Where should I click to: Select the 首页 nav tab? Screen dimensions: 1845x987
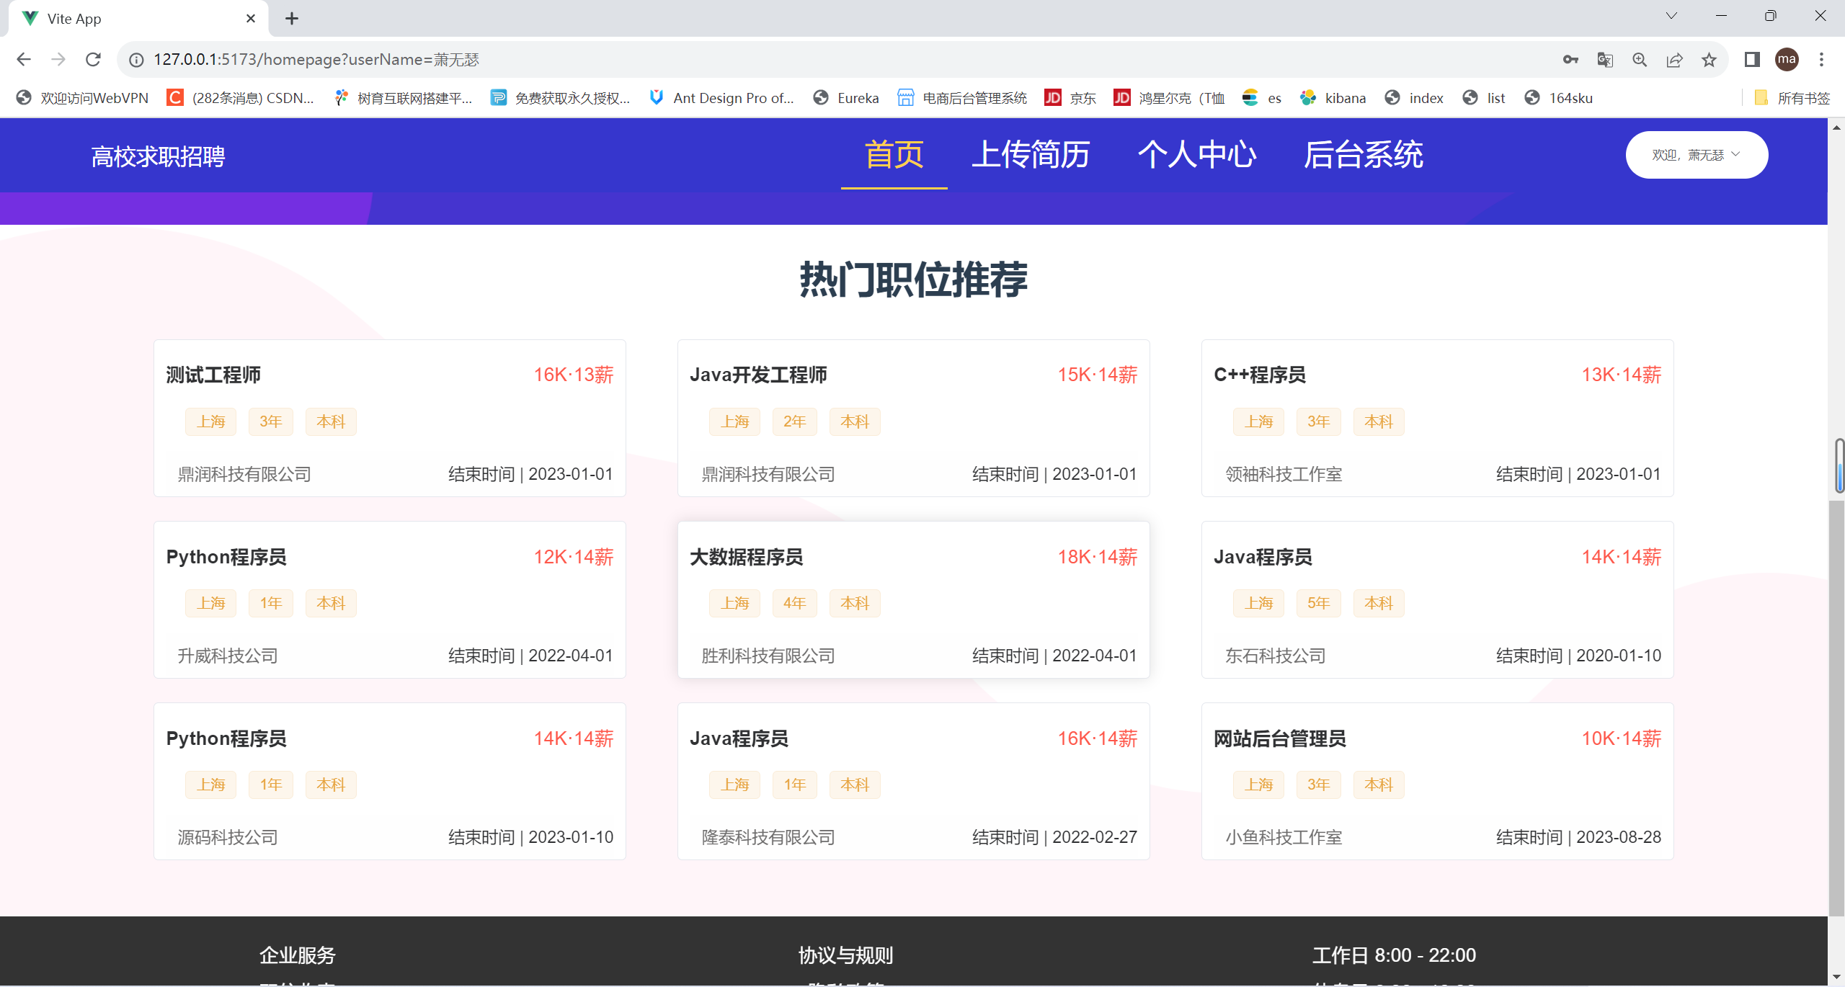[x=894, y=155]
